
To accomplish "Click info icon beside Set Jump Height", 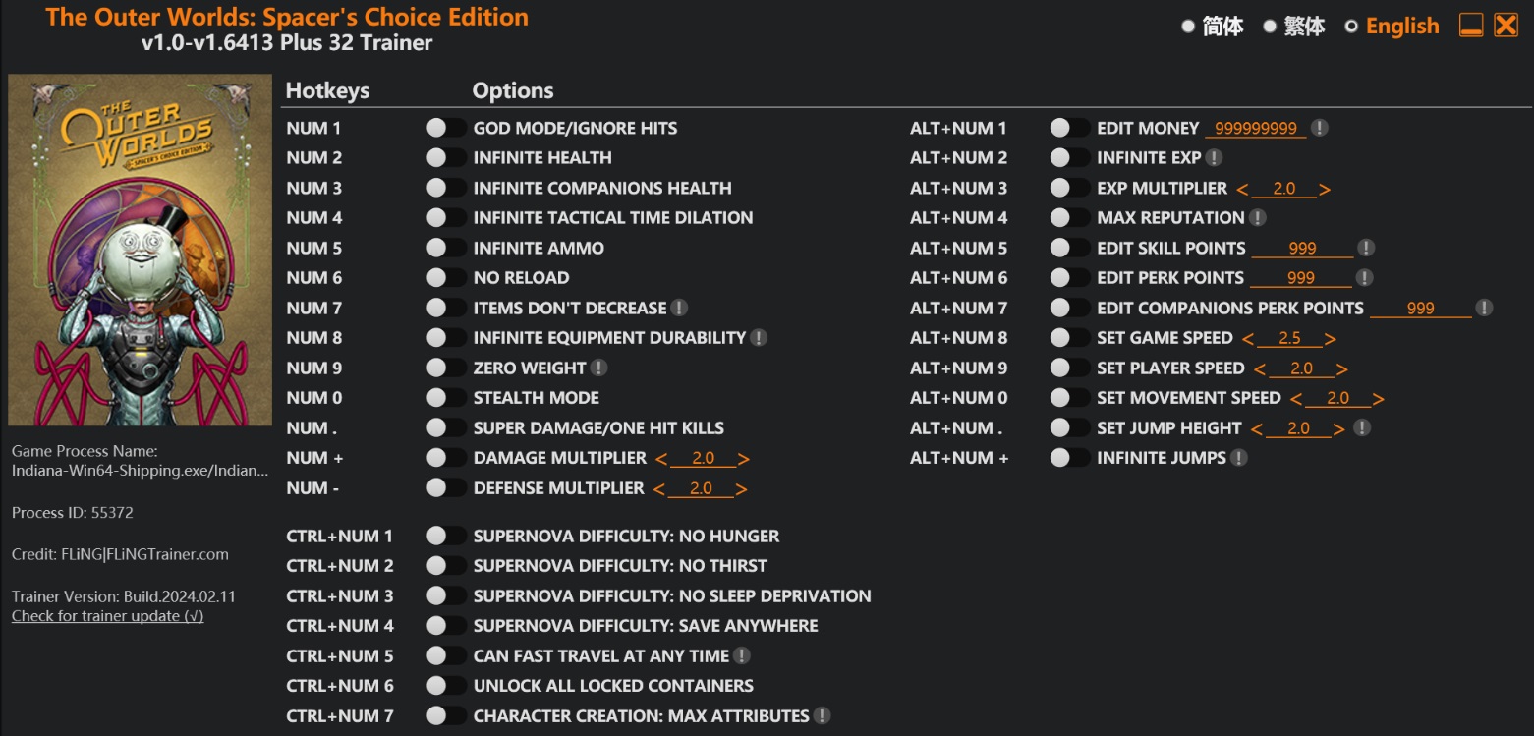I will click(1361, 427).
